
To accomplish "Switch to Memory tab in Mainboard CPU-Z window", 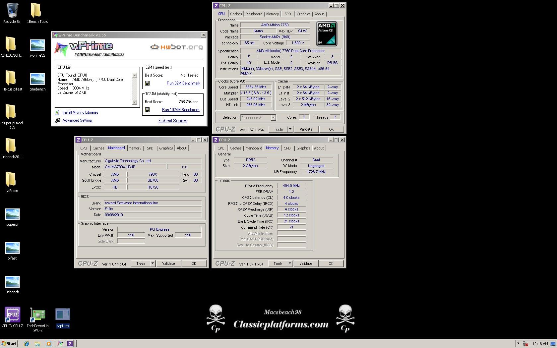I will coord(135,148).
